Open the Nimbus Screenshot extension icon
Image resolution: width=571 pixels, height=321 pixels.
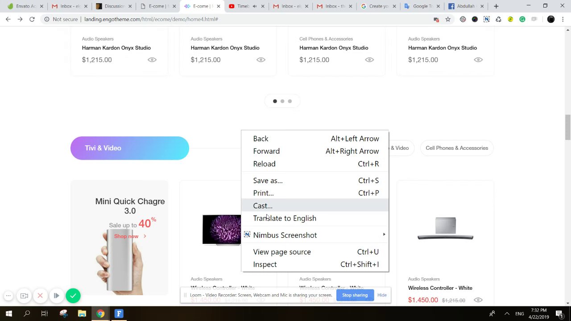[x=487, y=19]
